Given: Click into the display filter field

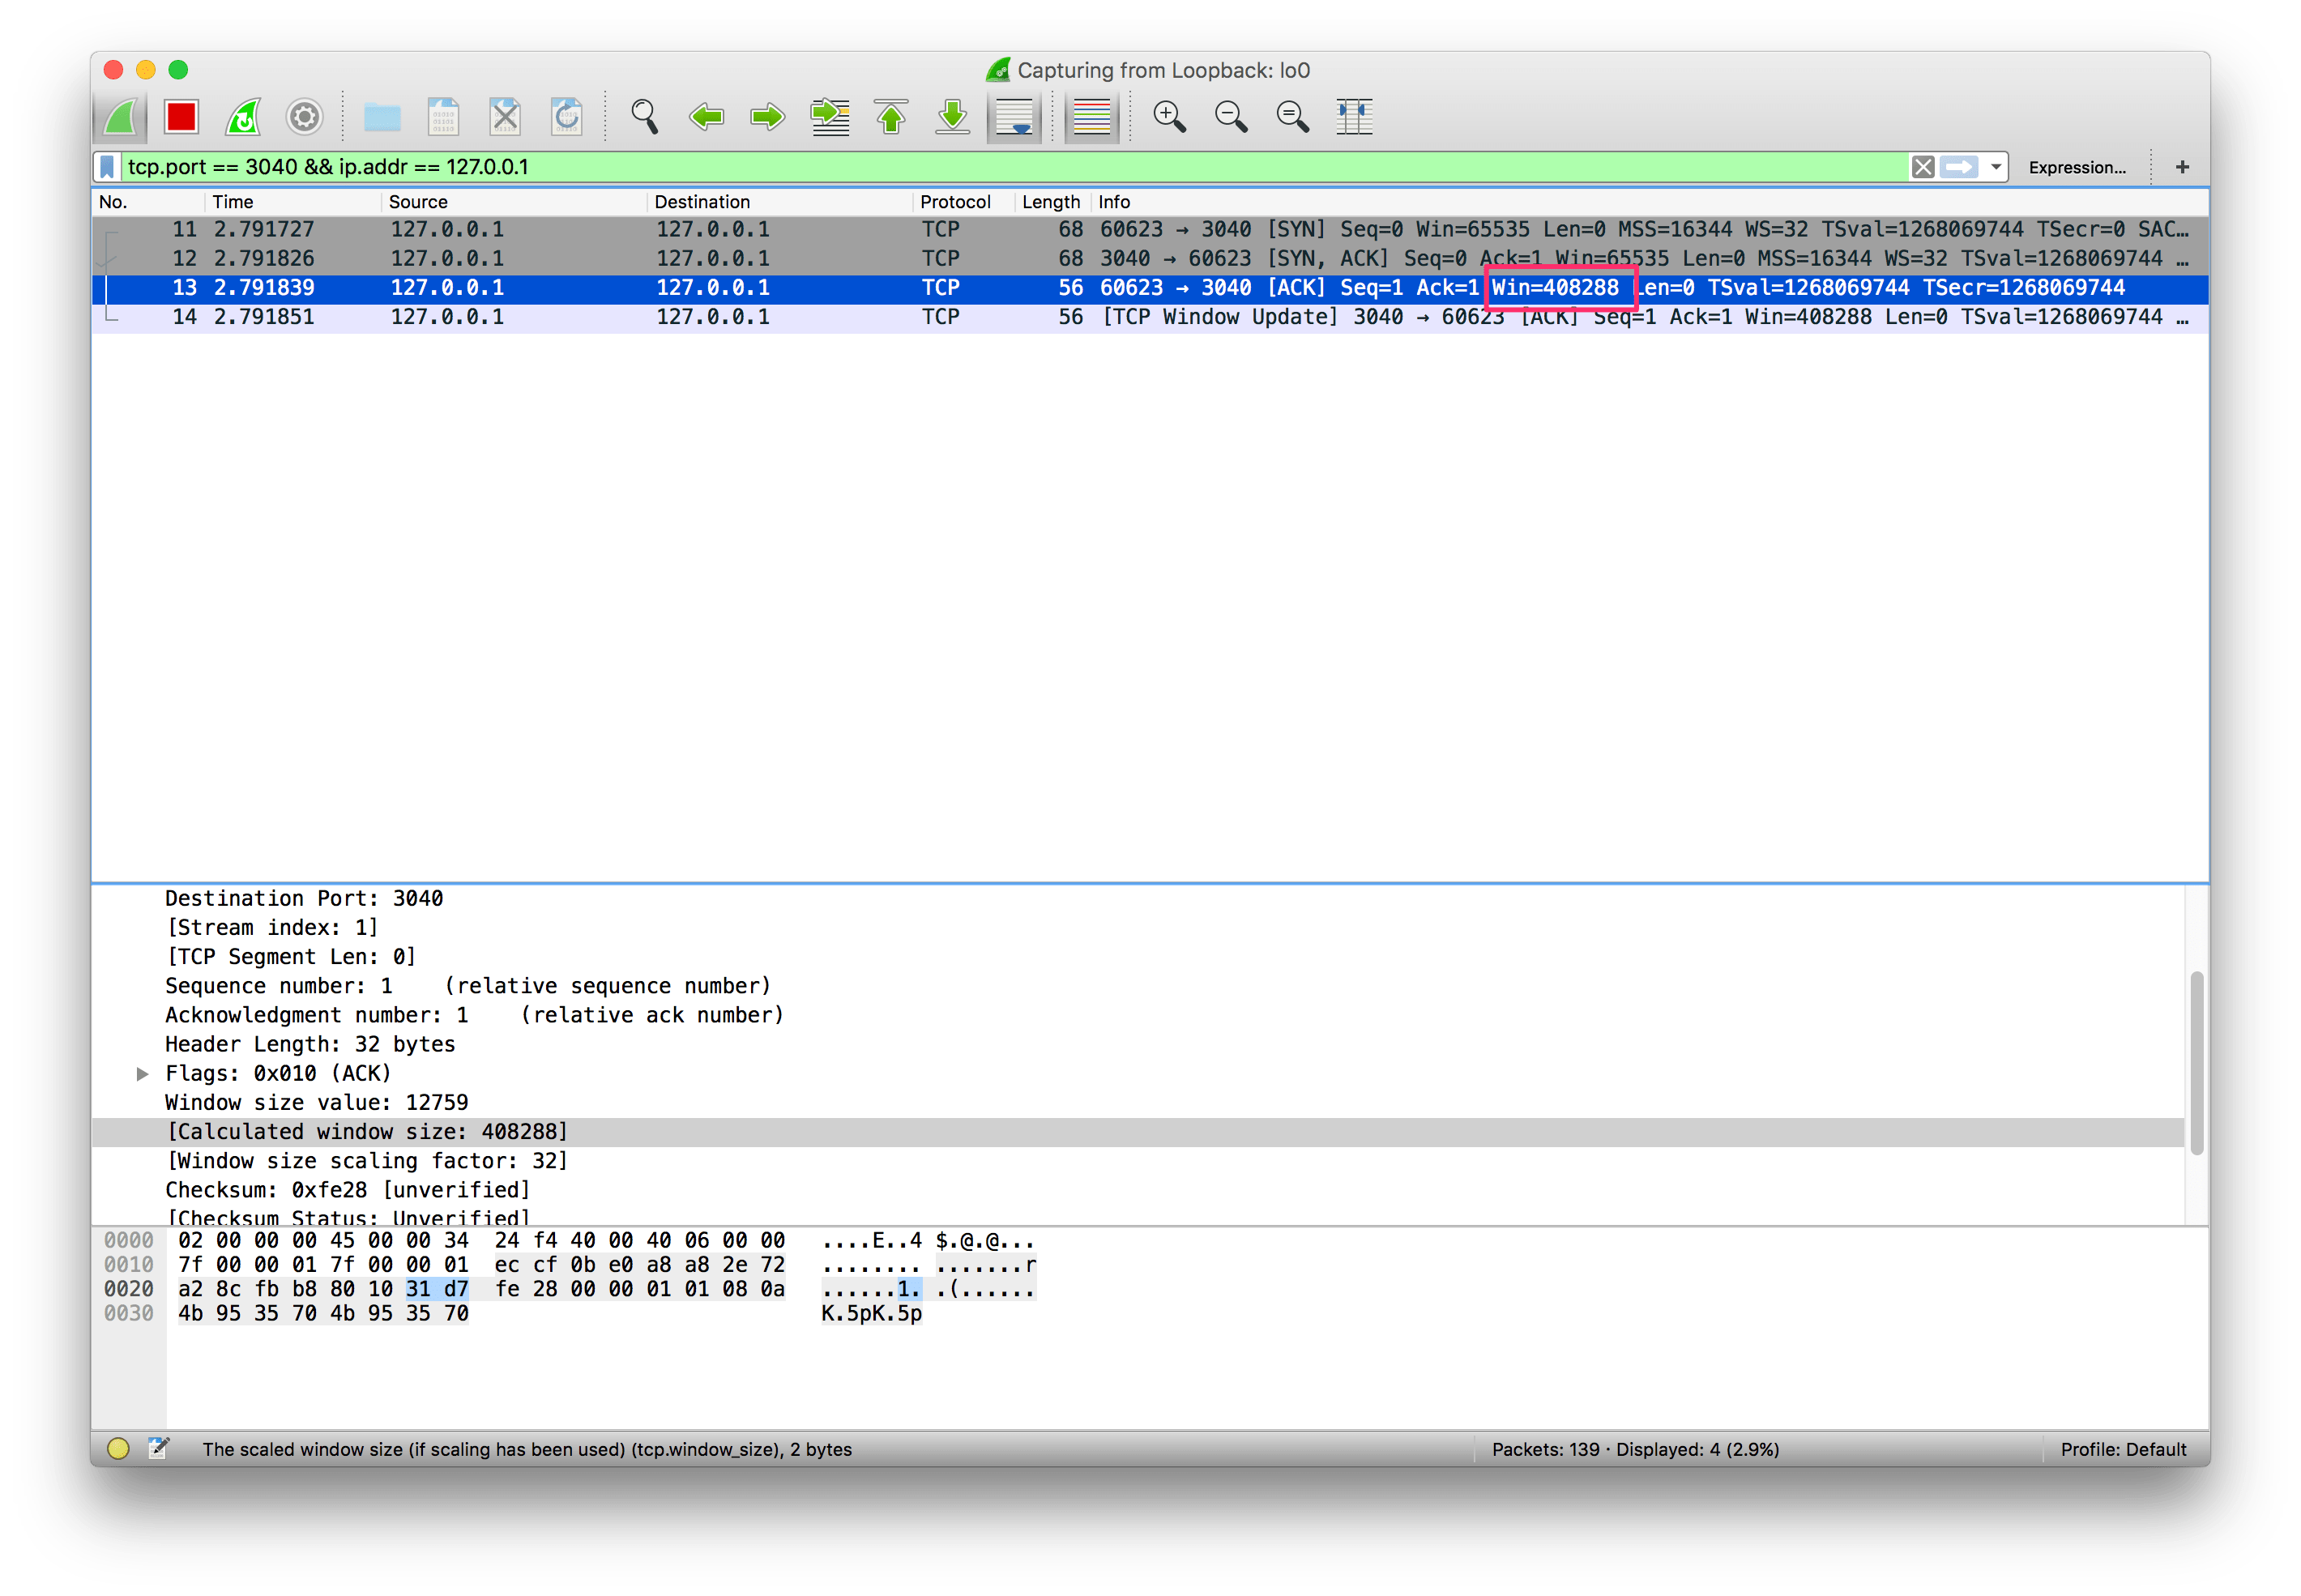Looking at the screenshot, I should pos(1014,167).
